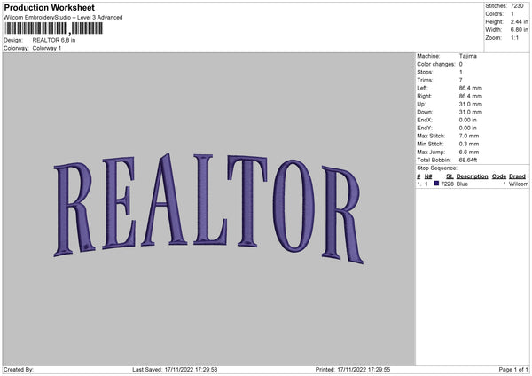Click the 'Stop Sequence:' label
Image resolution: width=532 pixels, height=376 pixels.
pos(437,168)
